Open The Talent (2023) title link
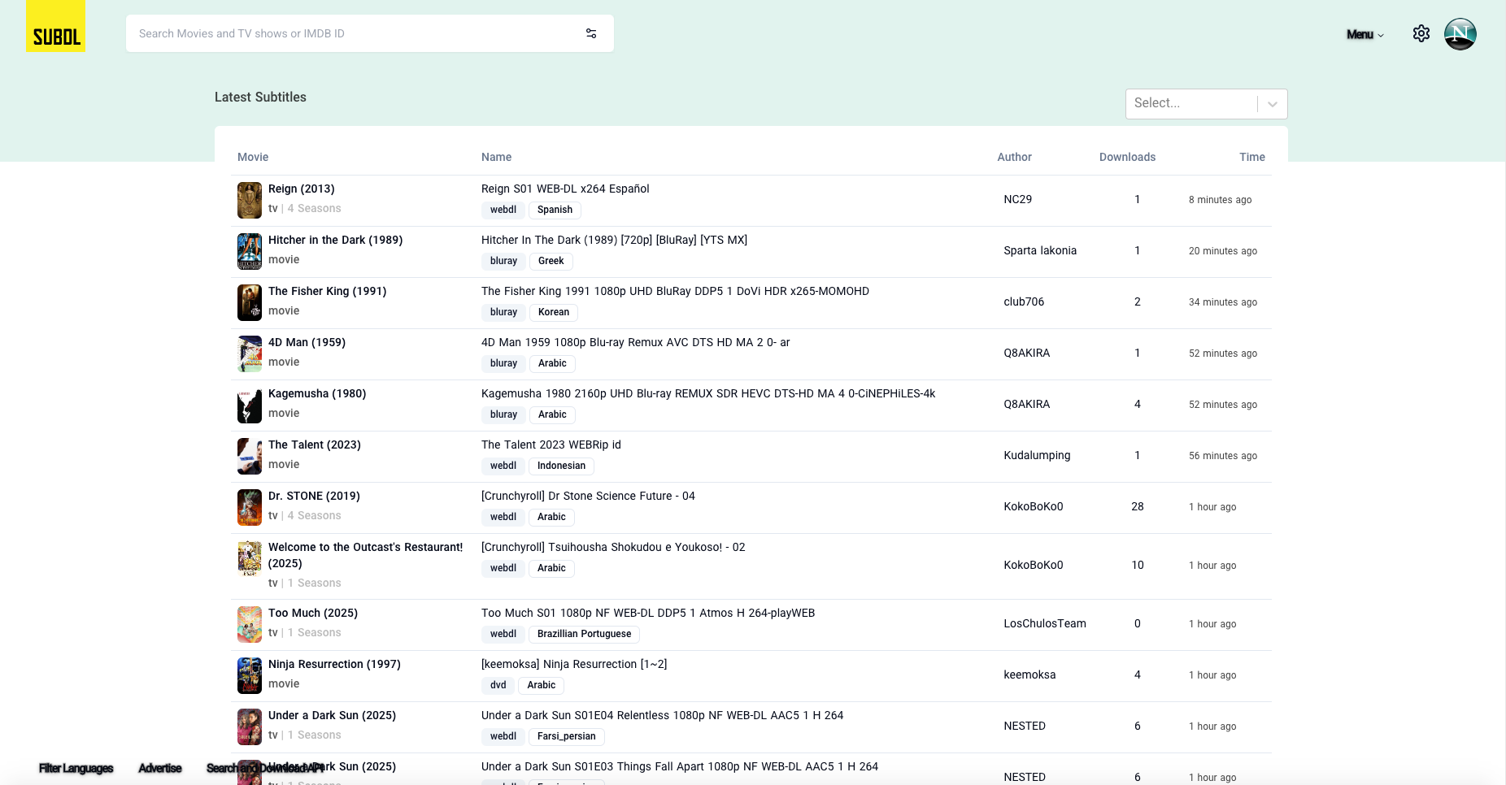Screen dimensions: 1506x785 click(314, 445)
